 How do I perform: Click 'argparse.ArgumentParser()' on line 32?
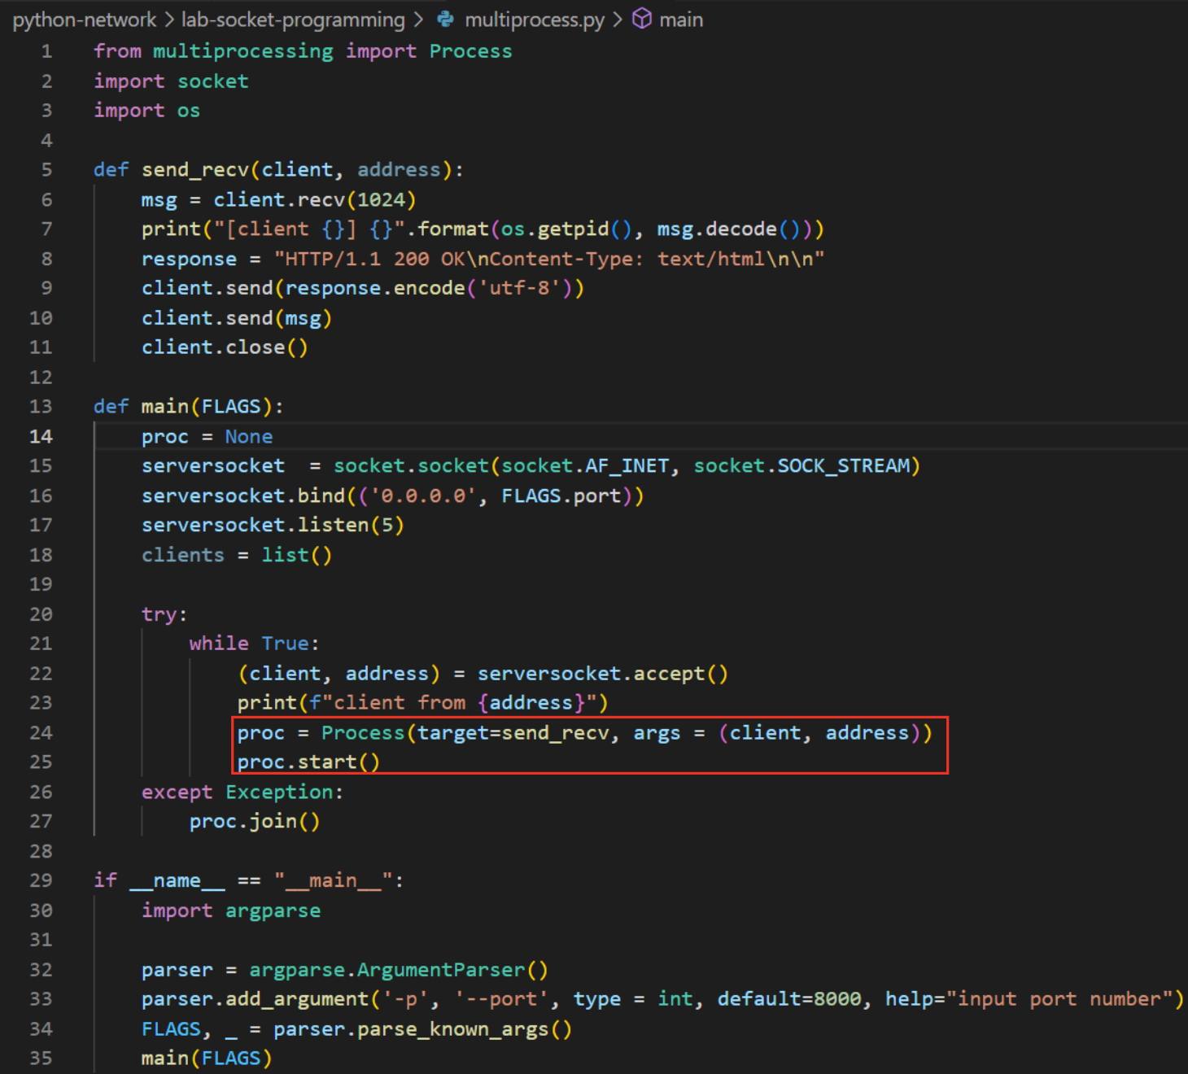[x=399, y=970]
